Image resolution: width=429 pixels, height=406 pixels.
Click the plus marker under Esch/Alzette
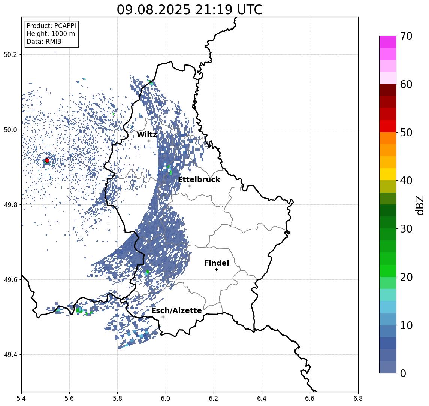click(163, 317)
